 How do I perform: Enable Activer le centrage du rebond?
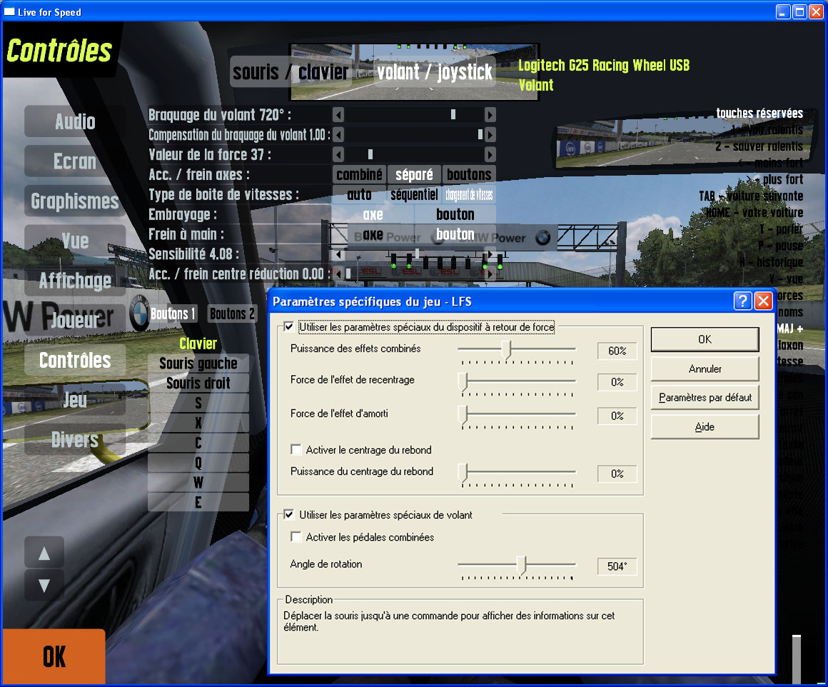pos(296,450)
